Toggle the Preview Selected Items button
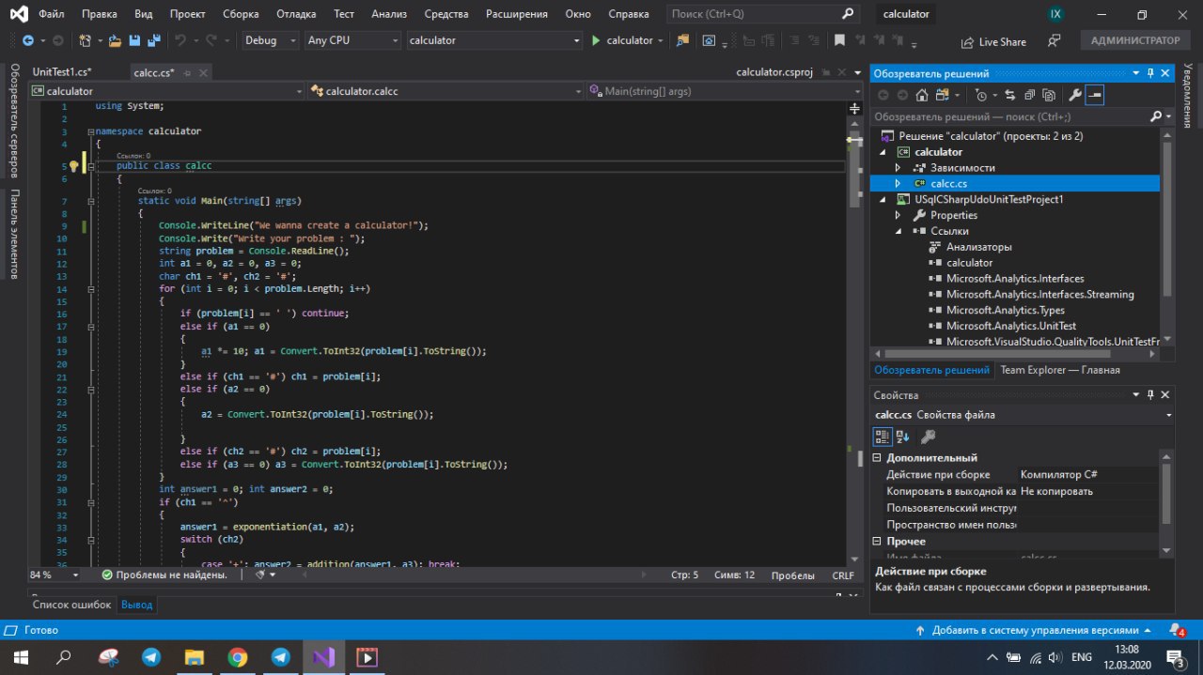This screenshot has width=1203, height=675. tap(1095, 95)
